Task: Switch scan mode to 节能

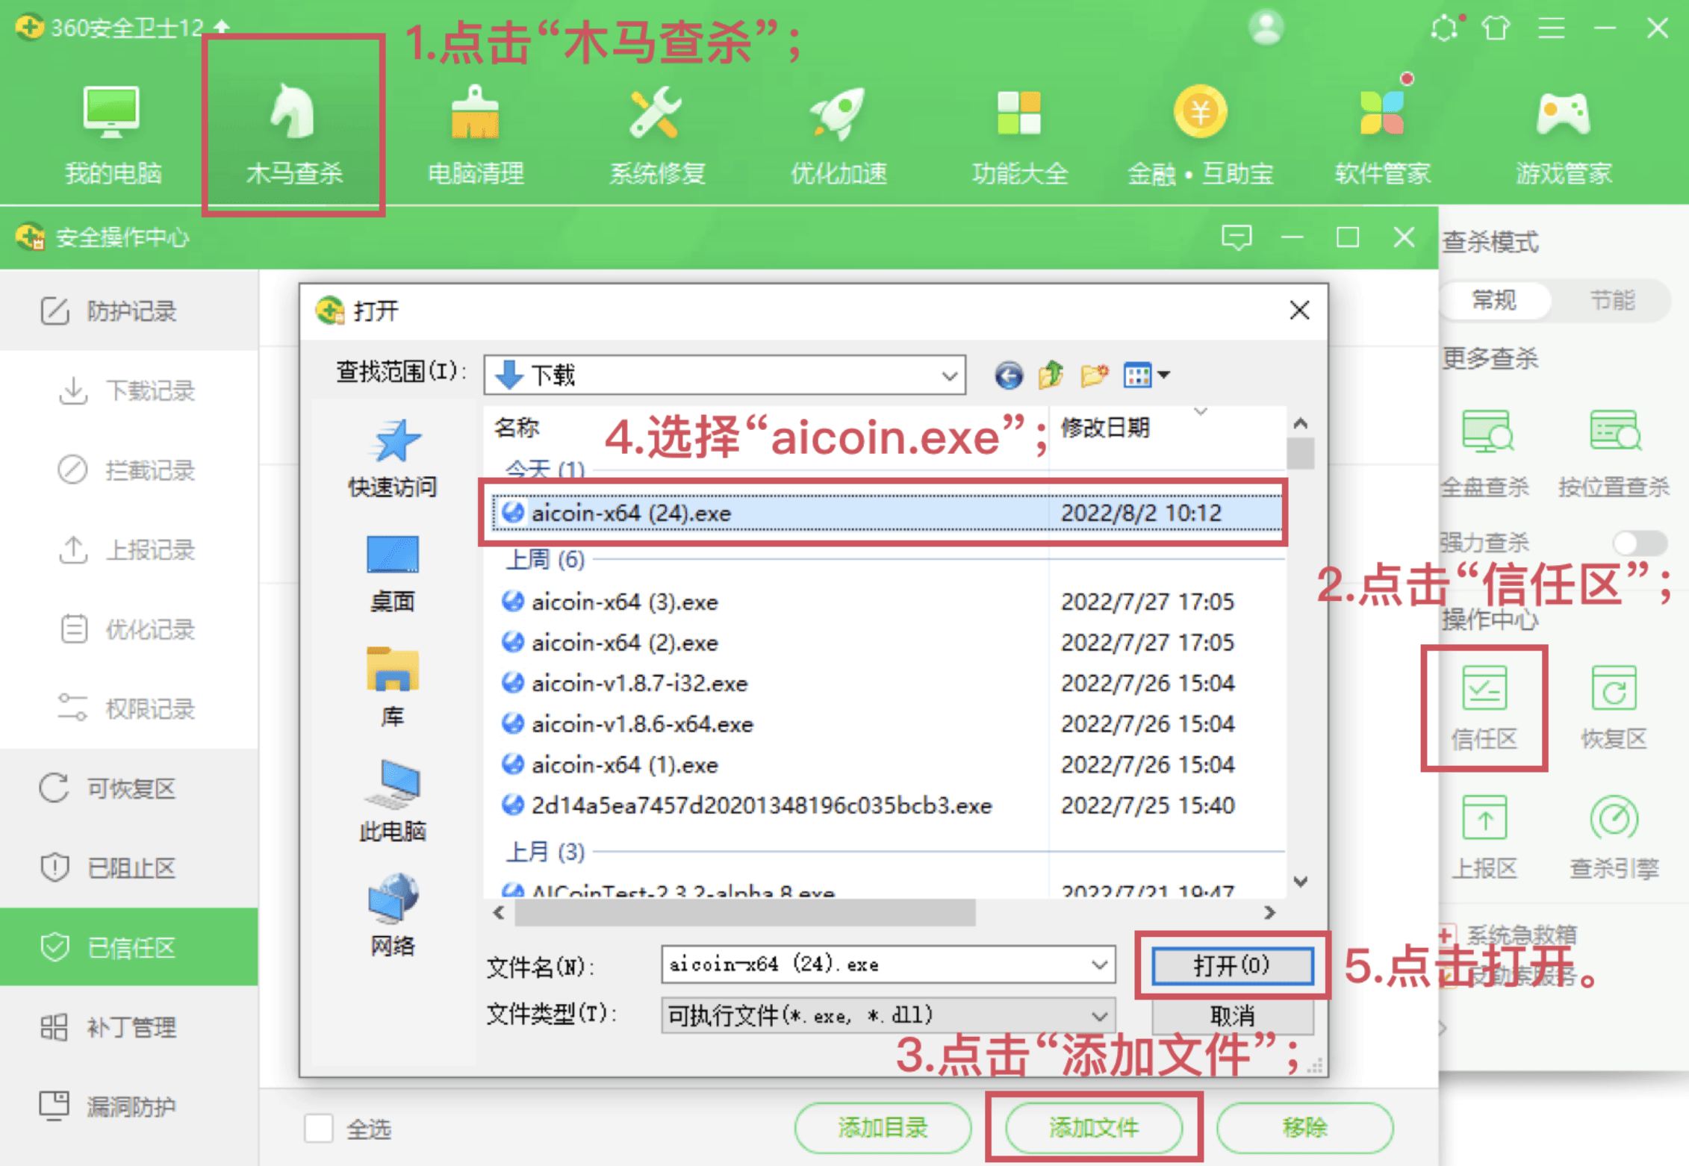Action: click(x=1613, y=301)
